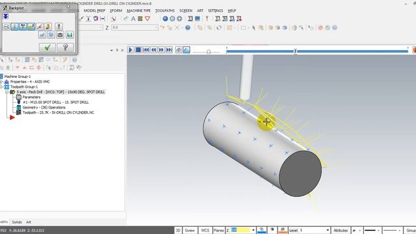This screenshot has height=234, width=416.
Task: Open the Gview status bar menu
Action: 190,230
